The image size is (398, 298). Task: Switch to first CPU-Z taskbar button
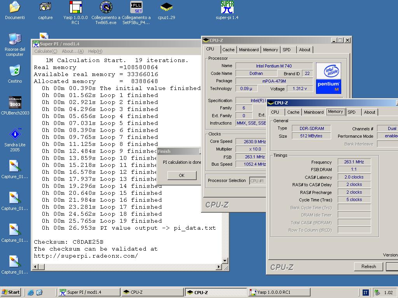click(152, 292)
